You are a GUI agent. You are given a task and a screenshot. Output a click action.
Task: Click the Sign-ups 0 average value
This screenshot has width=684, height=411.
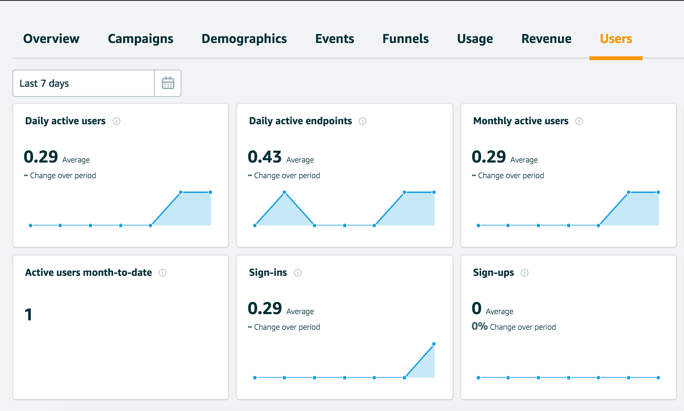click(x=476, y=308)
